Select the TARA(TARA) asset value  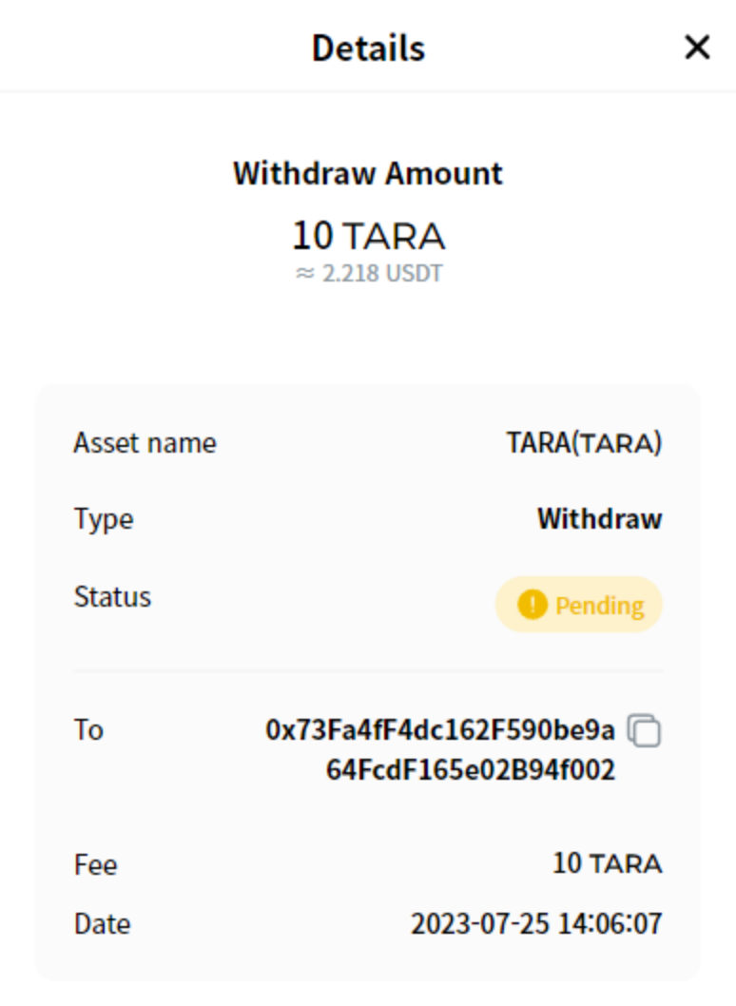tap(584, 443)
